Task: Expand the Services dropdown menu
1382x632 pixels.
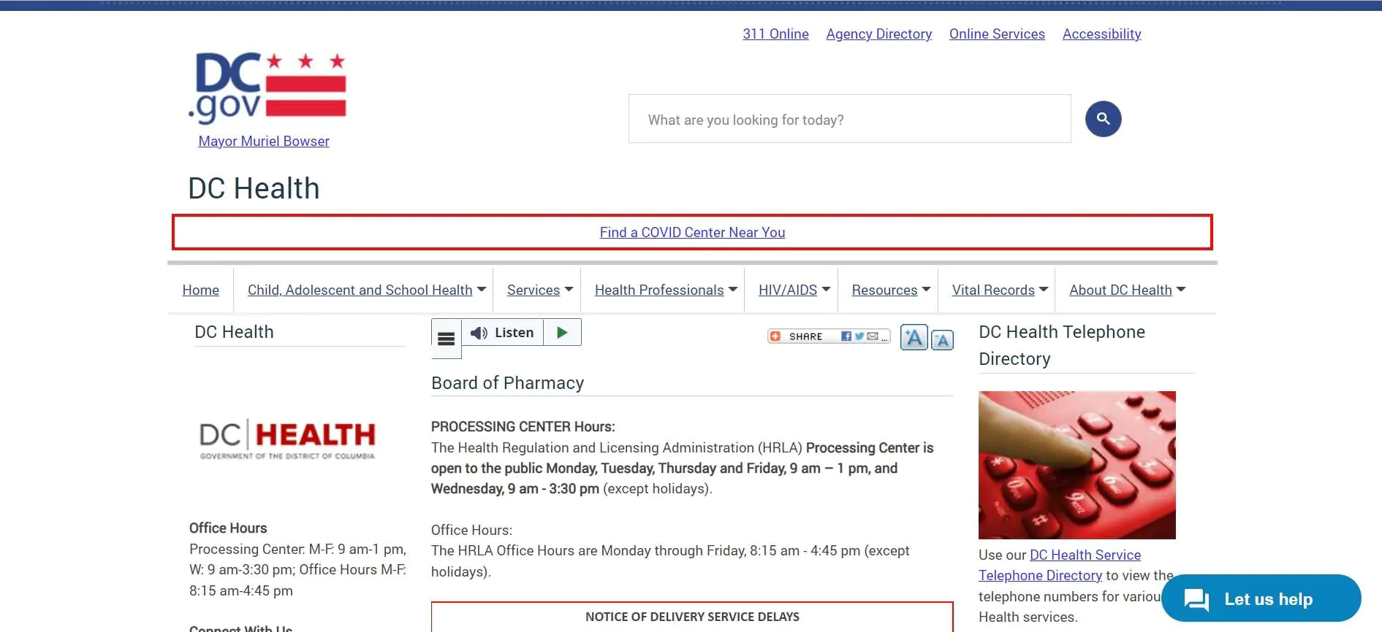Action: 539,290
